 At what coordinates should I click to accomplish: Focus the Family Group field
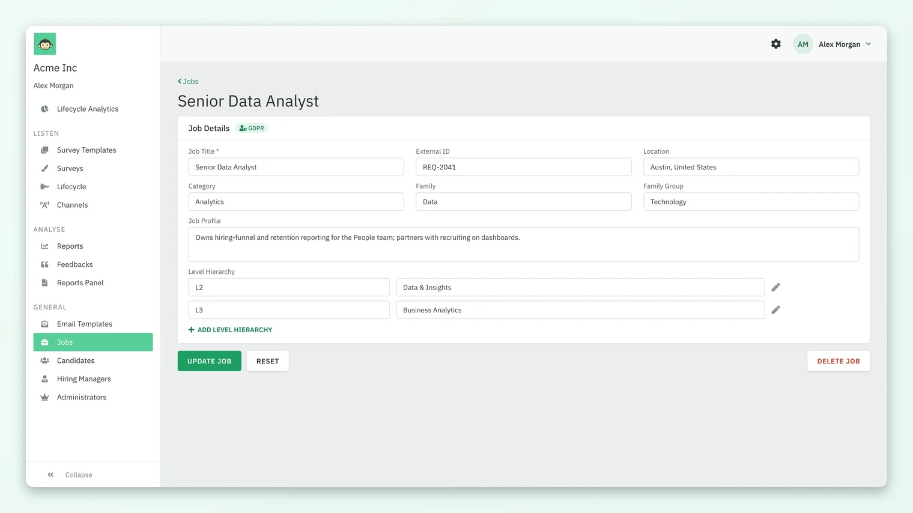[751, 202]
